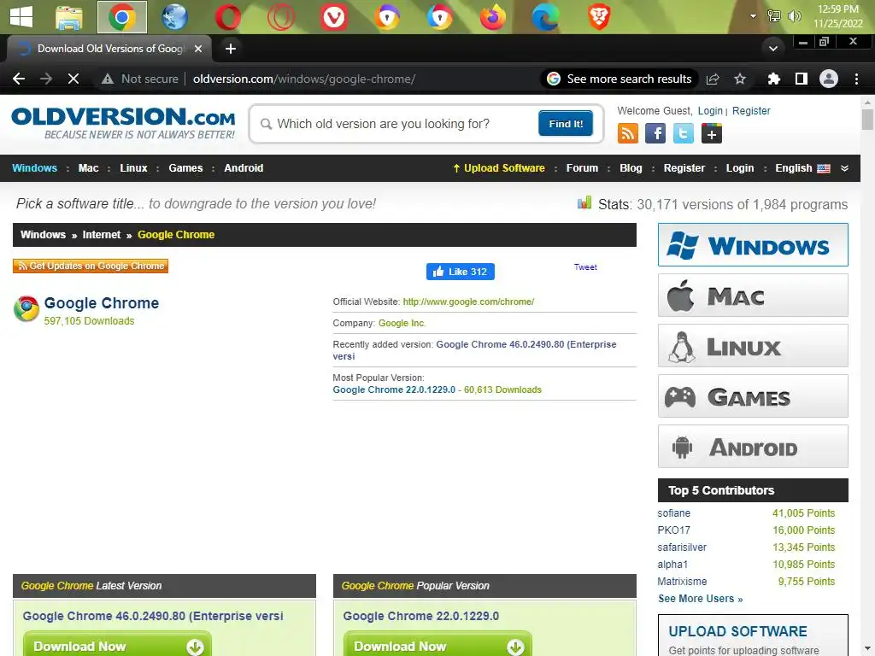Open Google Chrome 22.0.1229.0 most popular link
Viewport: 875px width, 656px height.
394,389
